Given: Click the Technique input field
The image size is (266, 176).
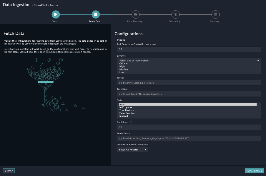Looking at the screenshot, I should click(x=189, y=94).
